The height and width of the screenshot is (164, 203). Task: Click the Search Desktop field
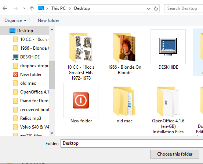[x=184, y=8]
